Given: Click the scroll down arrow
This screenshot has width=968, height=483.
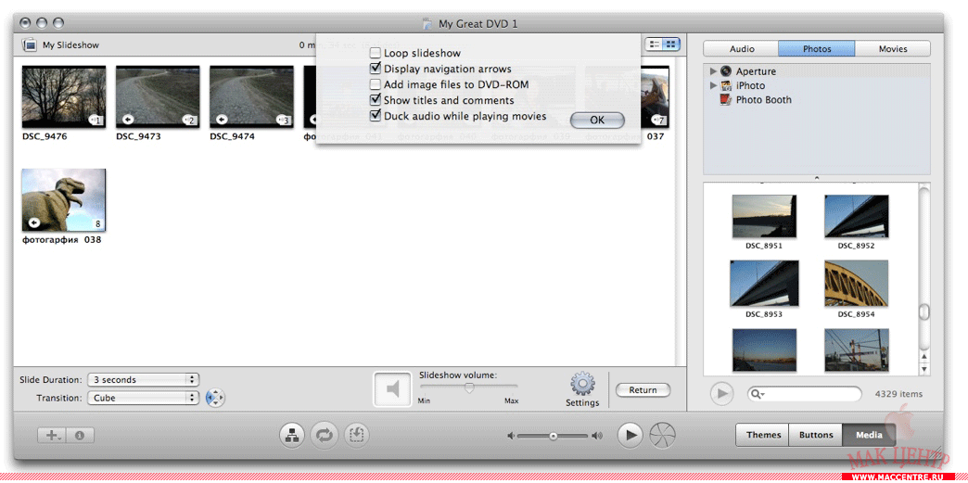Looking at the screenshot, I should coord(924,369).
